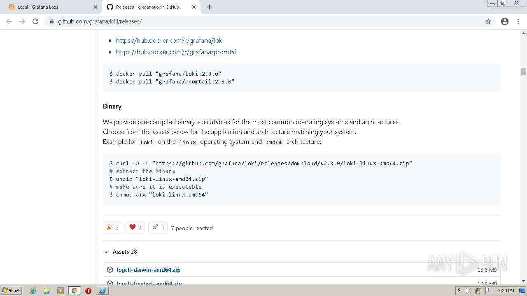Click the 'linux' inline code label
527x296 pixels.
(x=188, y=142)
